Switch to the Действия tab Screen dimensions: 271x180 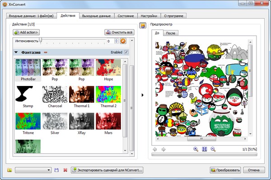(x=68, y=15)
